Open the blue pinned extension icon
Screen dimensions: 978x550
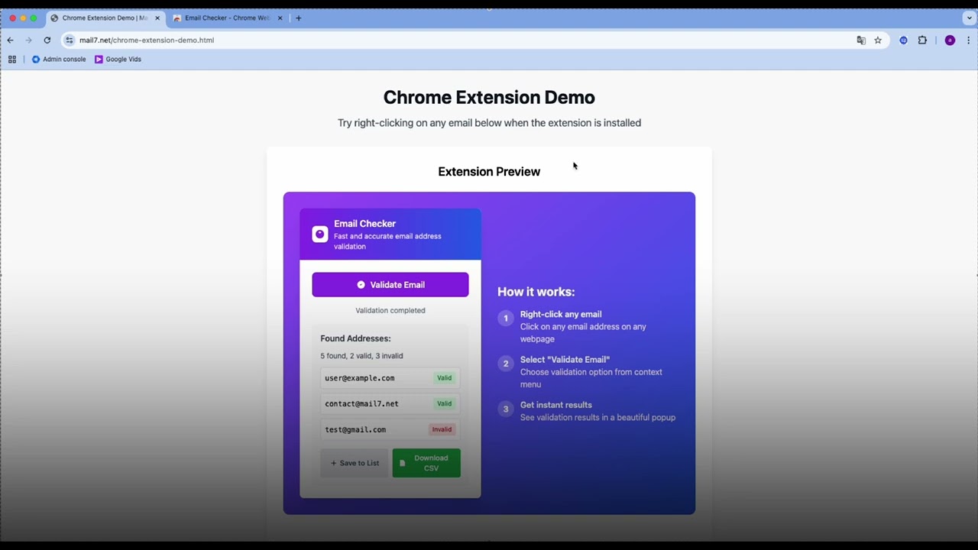903,40
